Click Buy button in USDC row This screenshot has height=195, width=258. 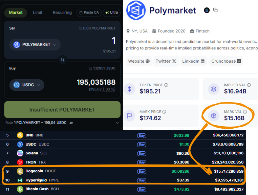pyautogui.click(x=142, y=145)
